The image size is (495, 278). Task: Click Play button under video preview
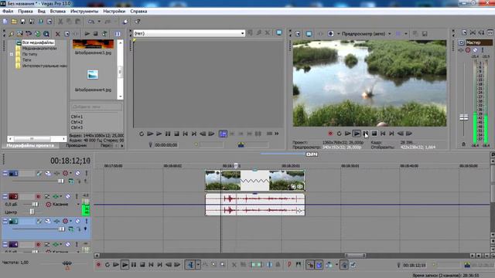pos(357,134)
